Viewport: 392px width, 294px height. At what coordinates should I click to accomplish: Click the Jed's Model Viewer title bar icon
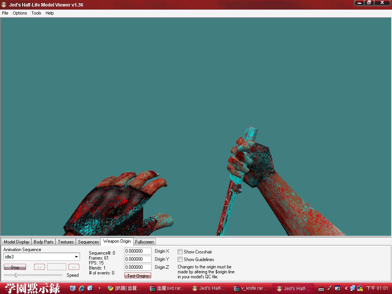click(4, 5)
